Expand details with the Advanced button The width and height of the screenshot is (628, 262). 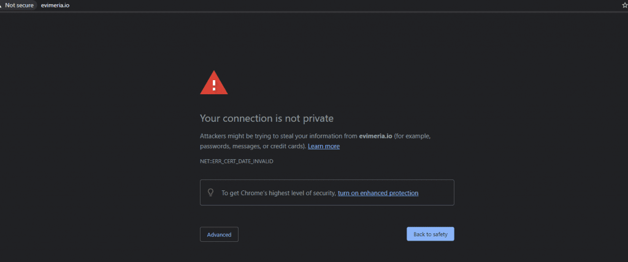coord(219,234)
